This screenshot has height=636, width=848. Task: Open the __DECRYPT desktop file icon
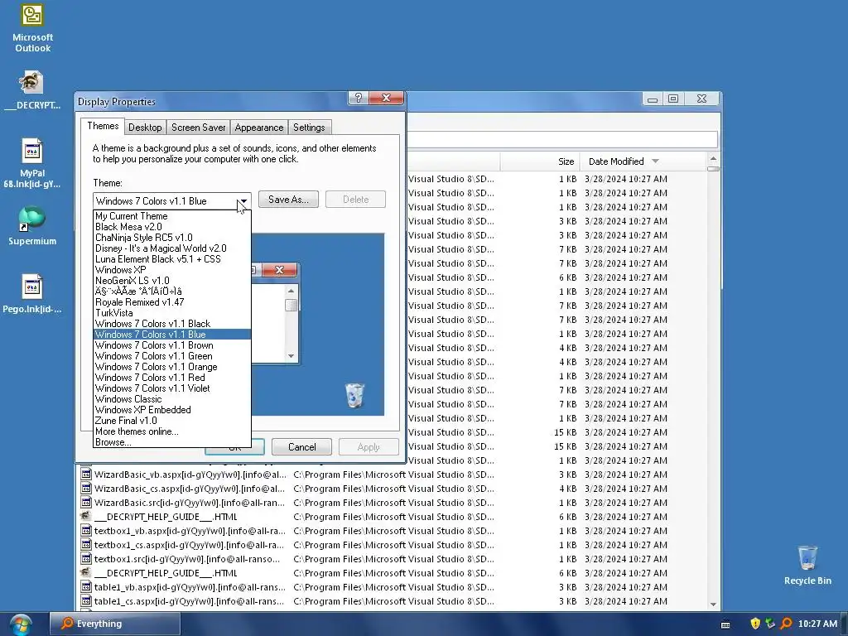click(32, 89)
